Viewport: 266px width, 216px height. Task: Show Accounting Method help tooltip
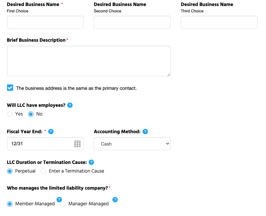[145, 131]
